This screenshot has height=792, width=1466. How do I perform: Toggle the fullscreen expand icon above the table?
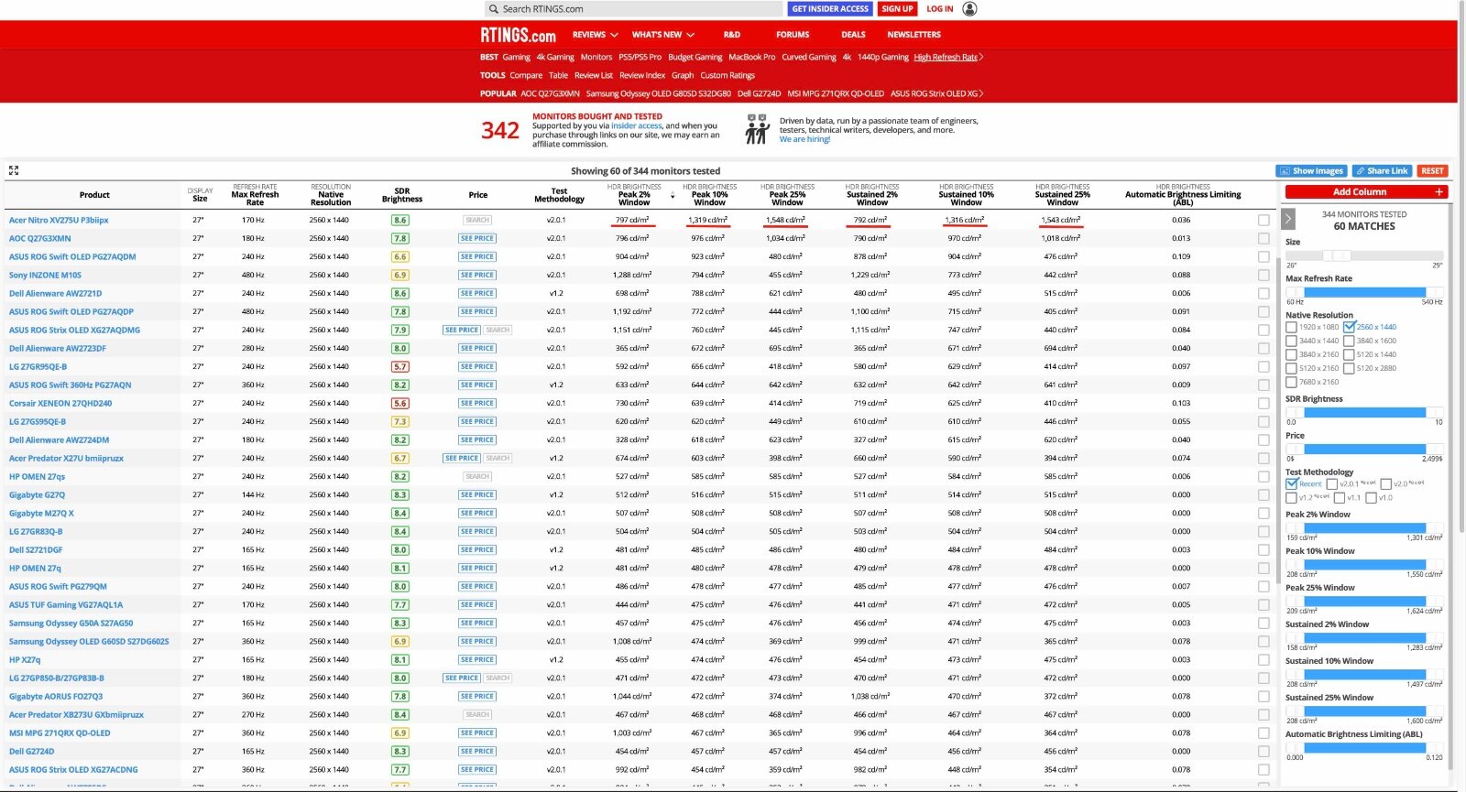(x=14, y=170)
